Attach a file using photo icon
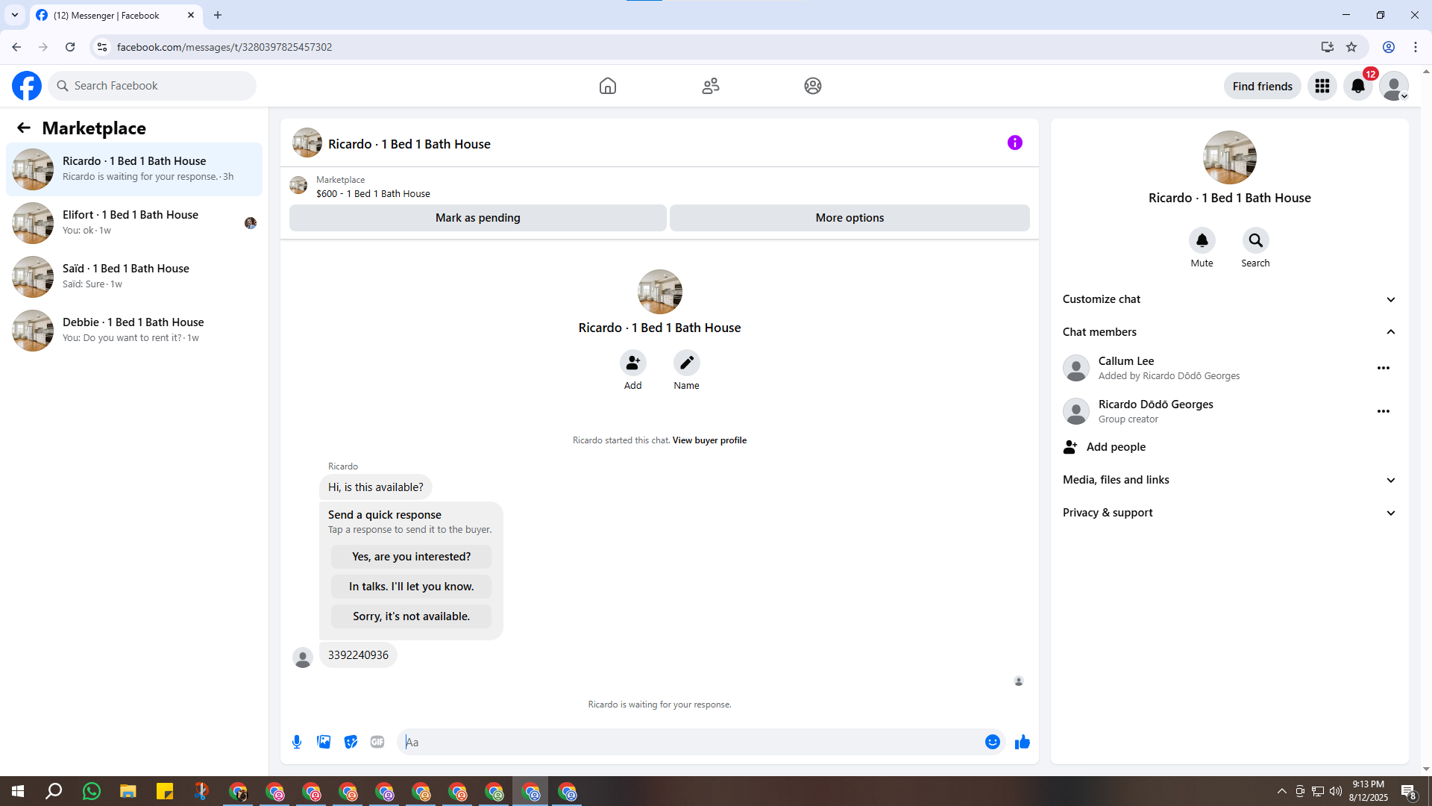The height and width of the screenshot is (806, 1432). click(324, 742)
